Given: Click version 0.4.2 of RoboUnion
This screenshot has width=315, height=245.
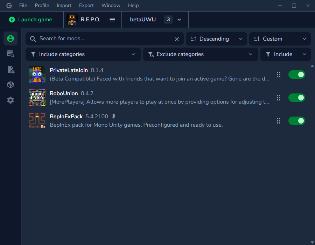Looking at the screenshot, I should point(87,93).
